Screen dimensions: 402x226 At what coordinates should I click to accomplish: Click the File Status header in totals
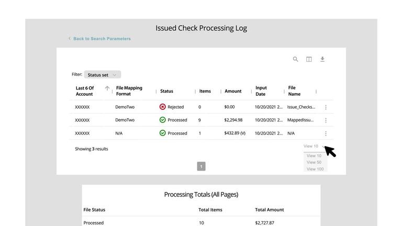(x=94, y=210)
